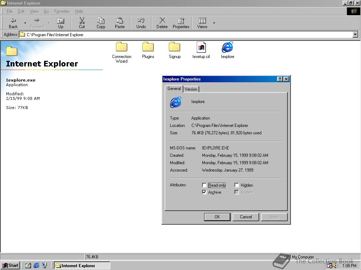This screenshot has width=361, height=270.
Task: Click the Apply button
Action: point(274,217)
